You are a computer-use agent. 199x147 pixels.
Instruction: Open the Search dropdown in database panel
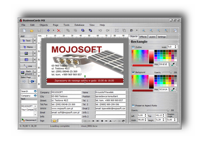pyautogui.click(x=35, y=91)
